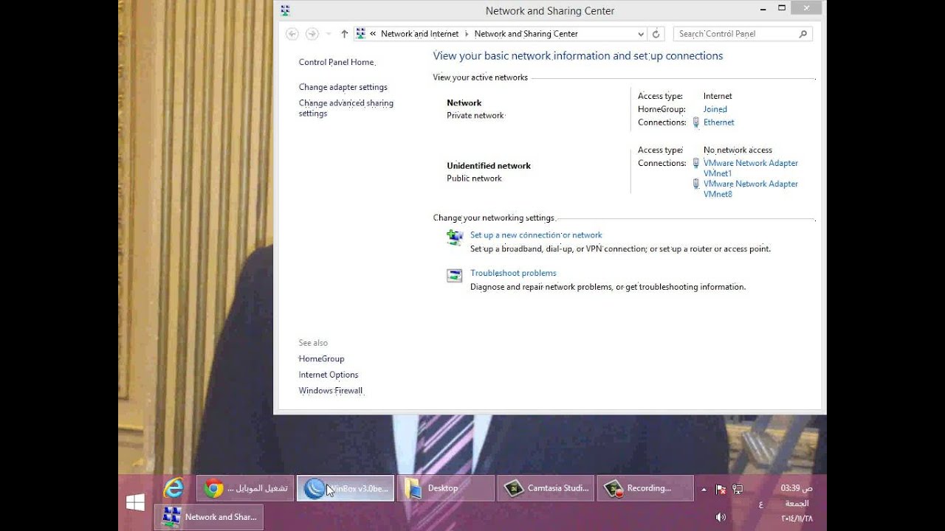Click the Search Control Panel field
945x531 pixels.
point(743,34)
